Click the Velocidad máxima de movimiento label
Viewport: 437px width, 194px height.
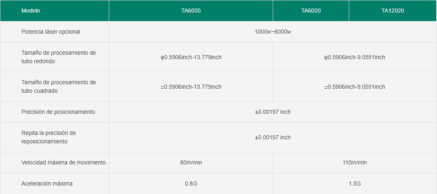64,162
